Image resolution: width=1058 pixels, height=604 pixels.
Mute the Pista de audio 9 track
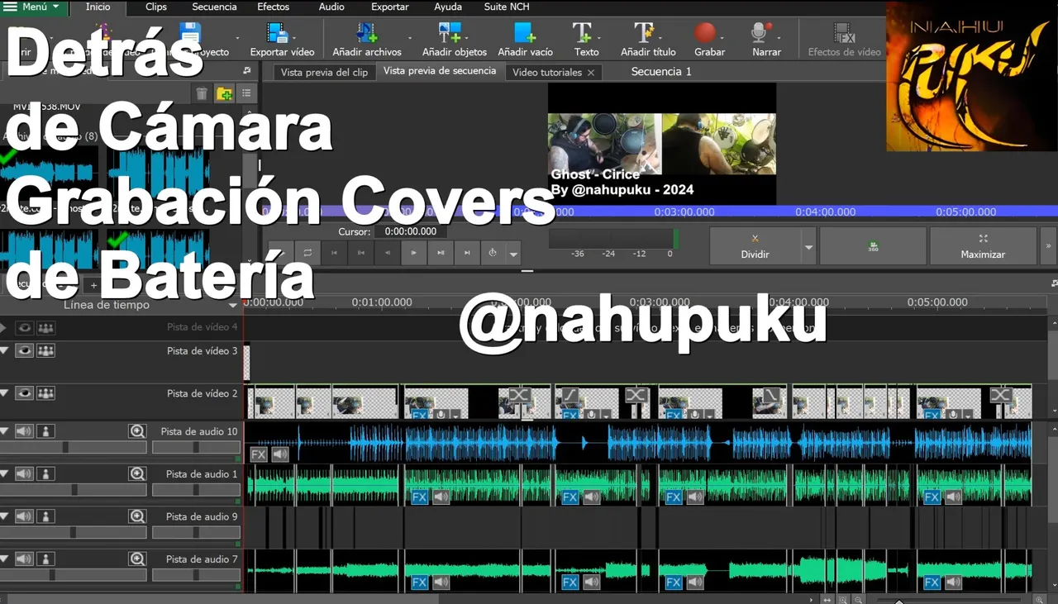point(25,516)
